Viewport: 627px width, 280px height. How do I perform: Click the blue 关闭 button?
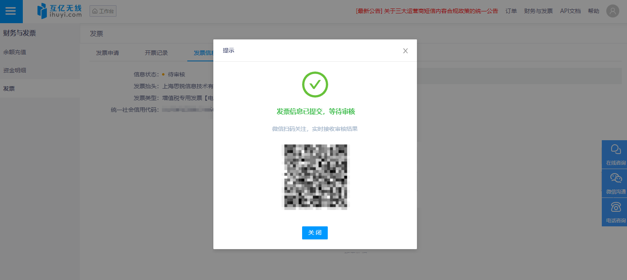click(315, 233)
